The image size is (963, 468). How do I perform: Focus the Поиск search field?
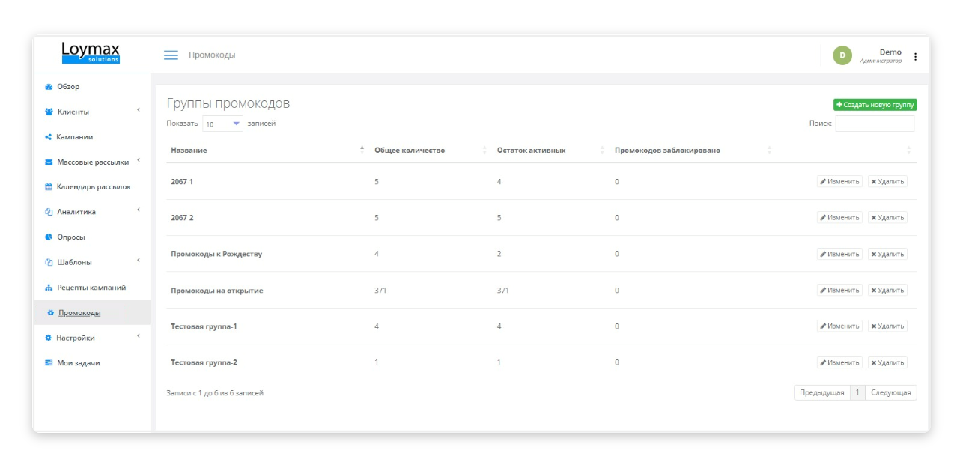click(875, 124)
